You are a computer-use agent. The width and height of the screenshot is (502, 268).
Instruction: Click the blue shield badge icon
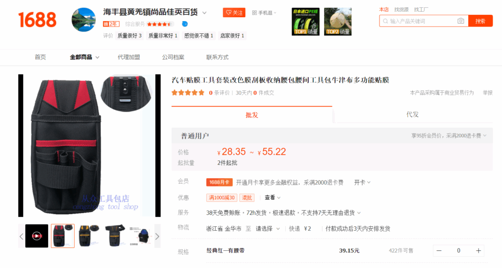185,24
